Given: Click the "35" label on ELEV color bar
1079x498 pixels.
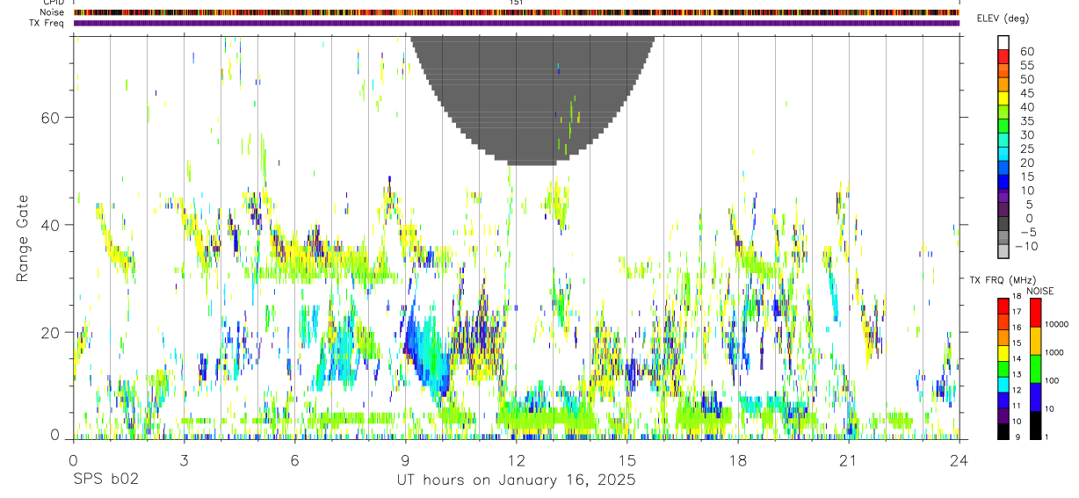Looking at the screenshot, I should 1026,121.
